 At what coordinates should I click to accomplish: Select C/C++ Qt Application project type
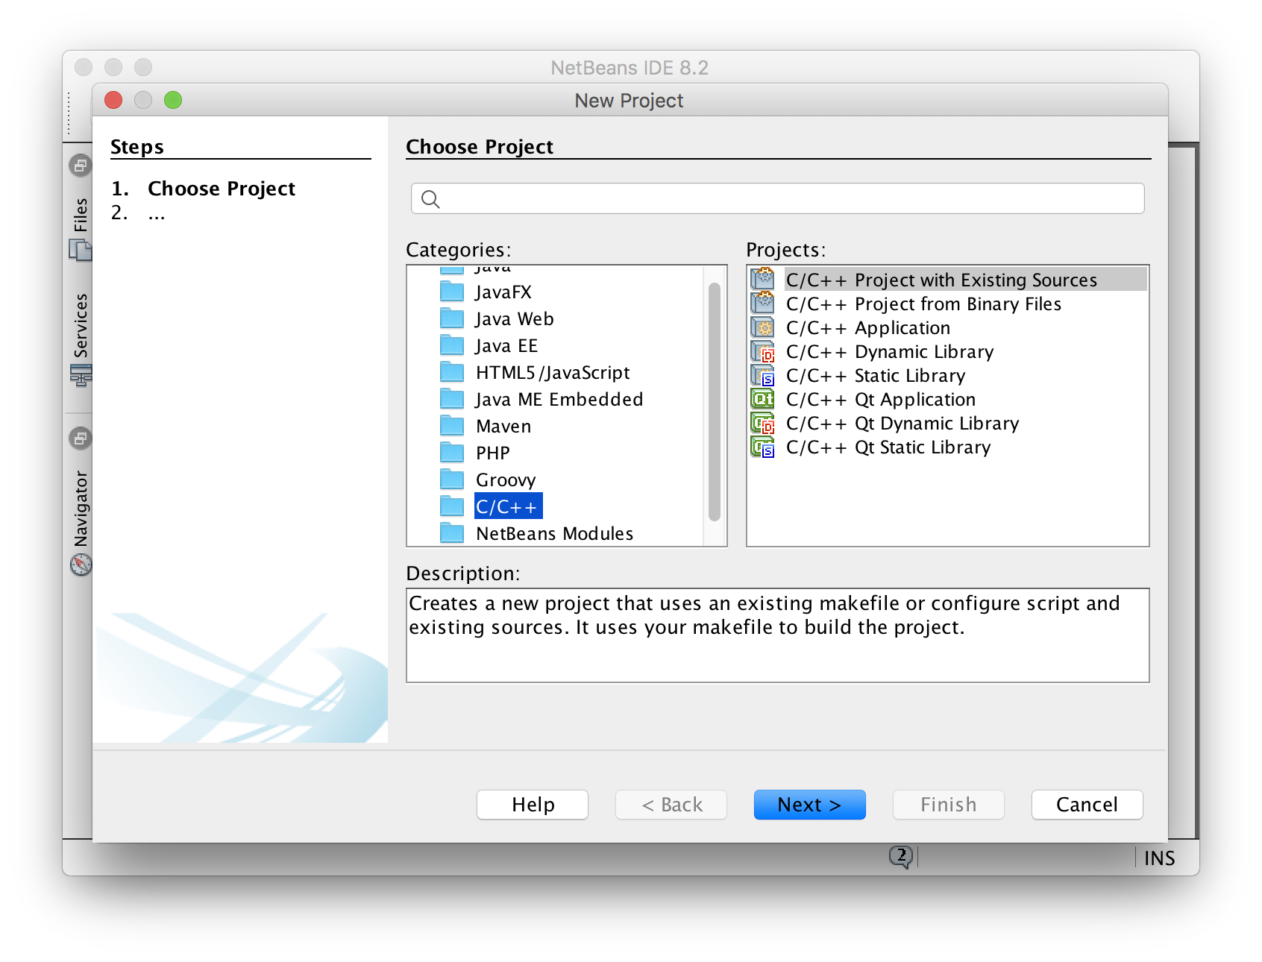tap(881, 399)
